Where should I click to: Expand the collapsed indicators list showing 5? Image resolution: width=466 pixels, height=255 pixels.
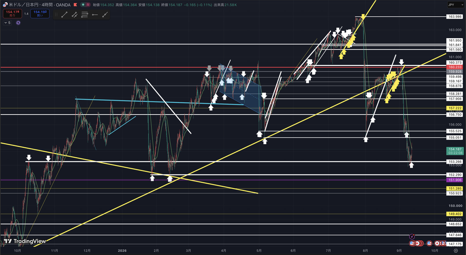7,23
